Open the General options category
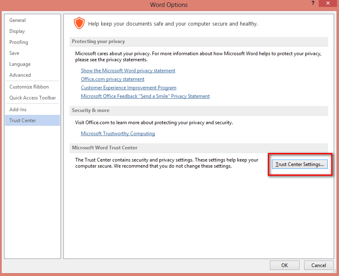The width and height of the screenshot is (339, 276). point(33,20)
